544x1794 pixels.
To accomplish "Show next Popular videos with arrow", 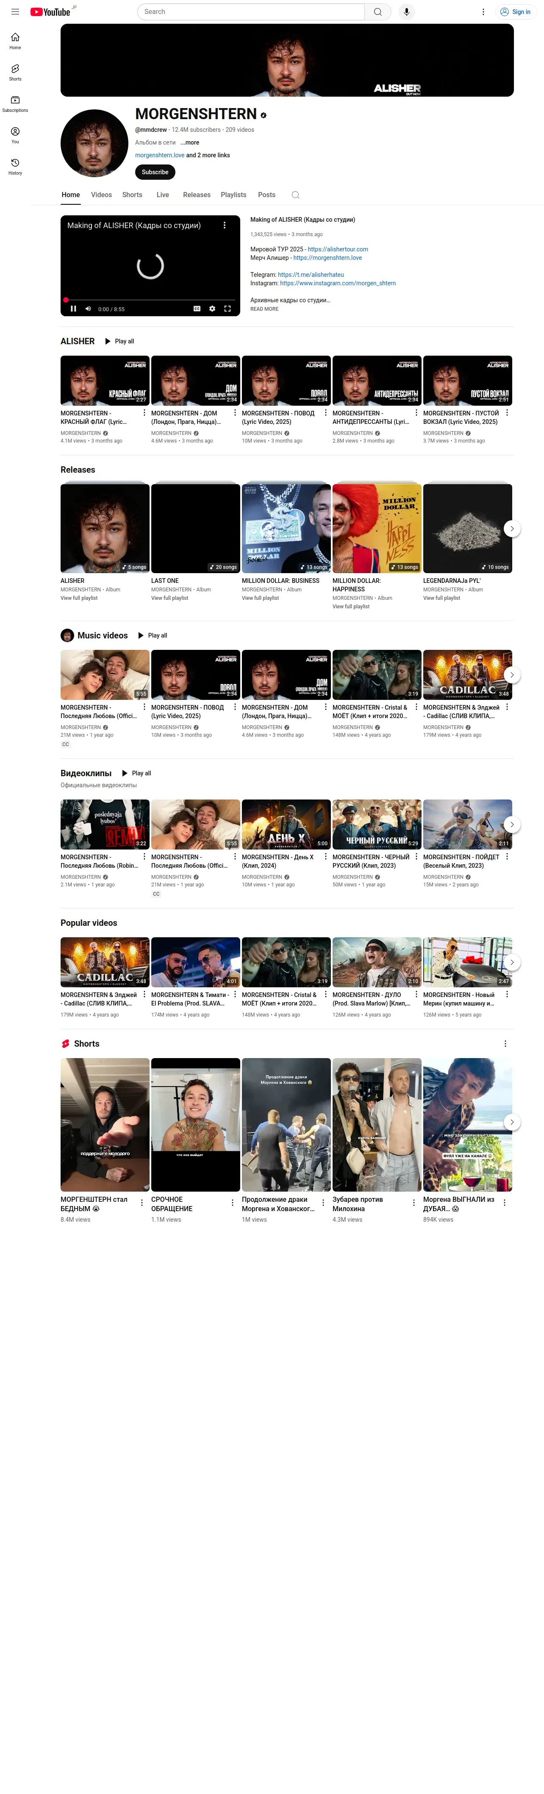I will click(512, 962).
